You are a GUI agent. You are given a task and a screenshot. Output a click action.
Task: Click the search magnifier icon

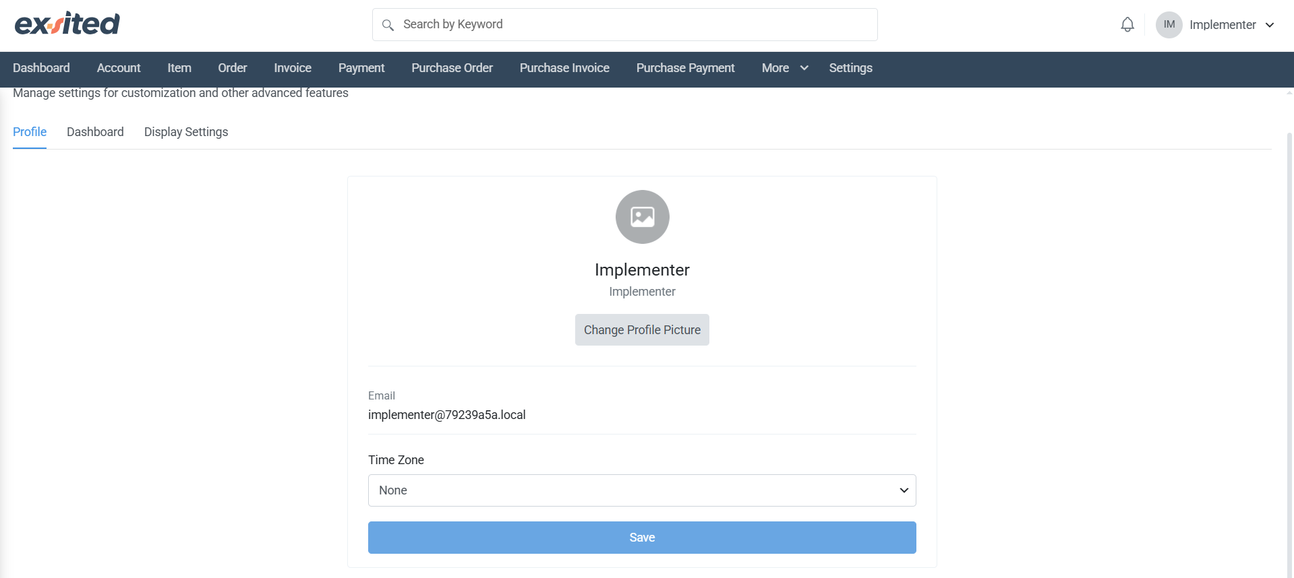388,25
